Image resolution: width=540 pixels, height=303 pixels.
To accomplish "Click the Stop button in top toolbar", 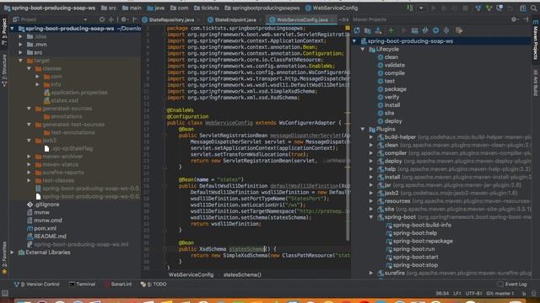I will coord(465,8).
